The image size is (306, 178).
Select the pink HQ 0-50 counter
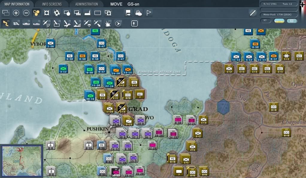point(178,120)
